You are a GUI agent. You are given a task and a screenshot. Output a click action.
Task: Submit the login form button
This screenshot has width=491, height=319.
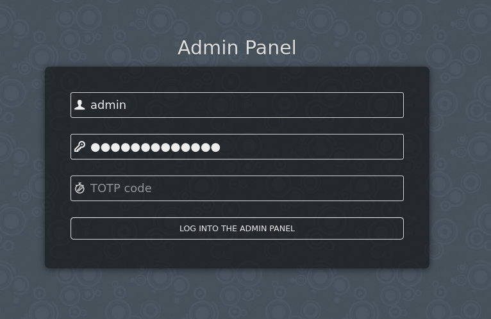[x=237, y=228]
